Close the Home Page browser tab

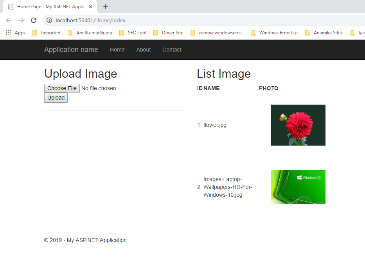[x=91, y=7]
